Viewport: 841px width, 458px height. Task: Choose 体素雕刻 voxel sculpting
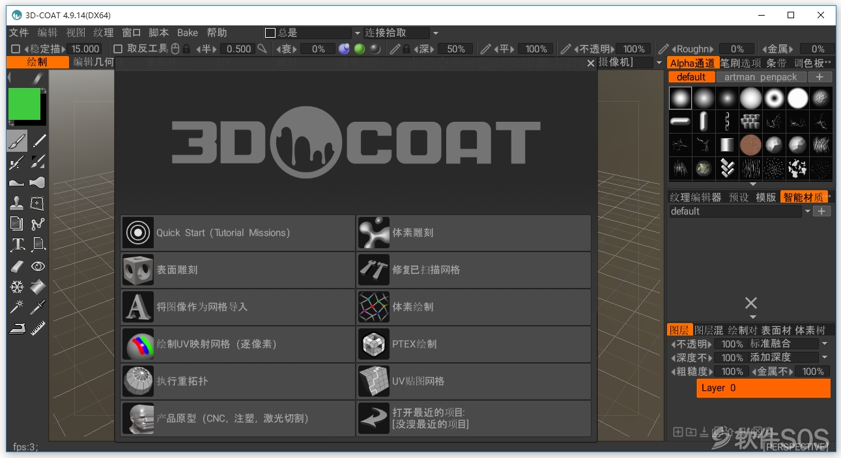474,233
